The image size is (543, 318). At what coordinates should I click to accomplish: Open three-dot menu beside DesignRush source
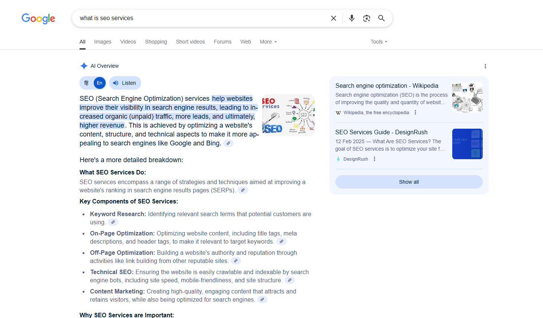tap(375, 159)
